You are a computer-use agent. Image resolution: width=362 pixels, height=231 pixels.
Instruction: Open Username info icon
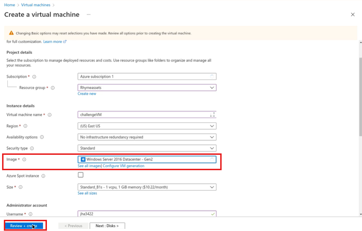30,214
